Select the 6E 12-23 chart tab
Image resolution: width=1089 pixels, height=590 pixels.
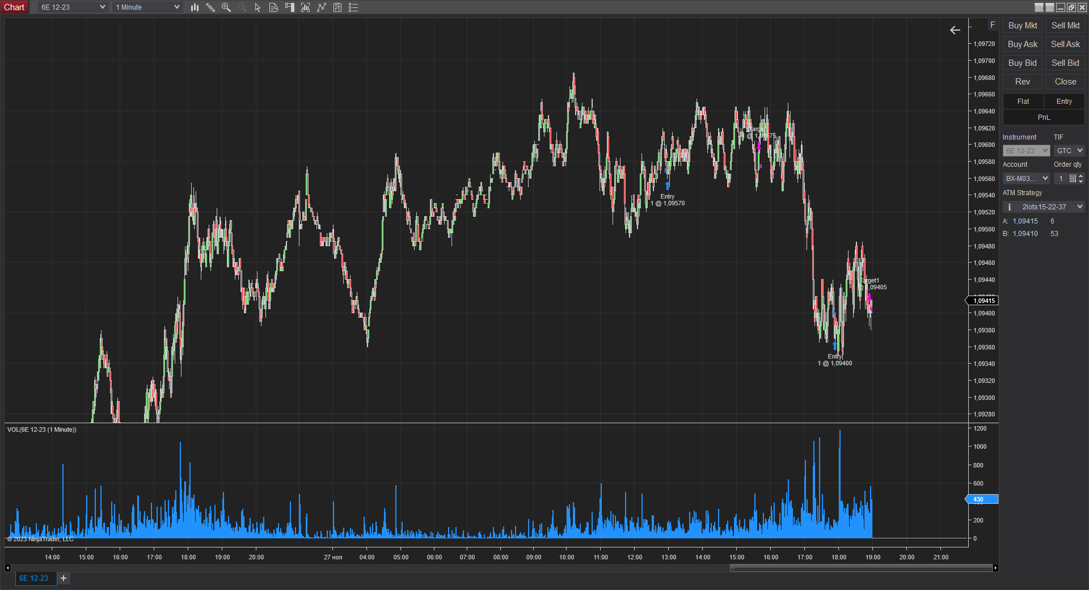point(34,578)
